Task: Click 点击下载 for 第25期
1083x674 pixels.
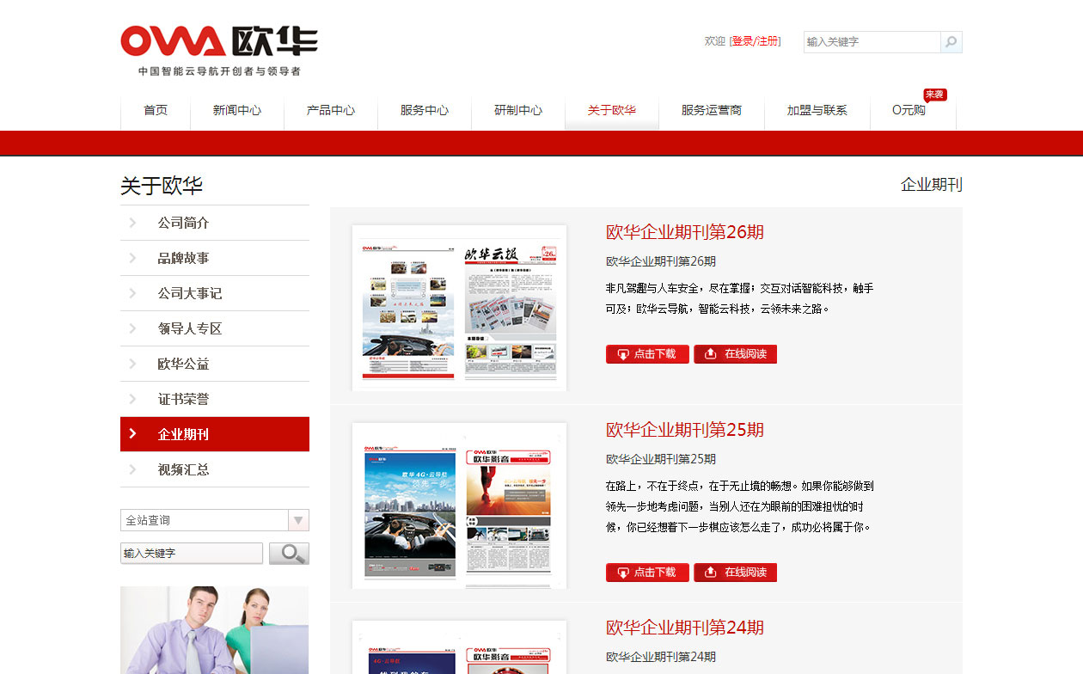Action: (647, 573)
